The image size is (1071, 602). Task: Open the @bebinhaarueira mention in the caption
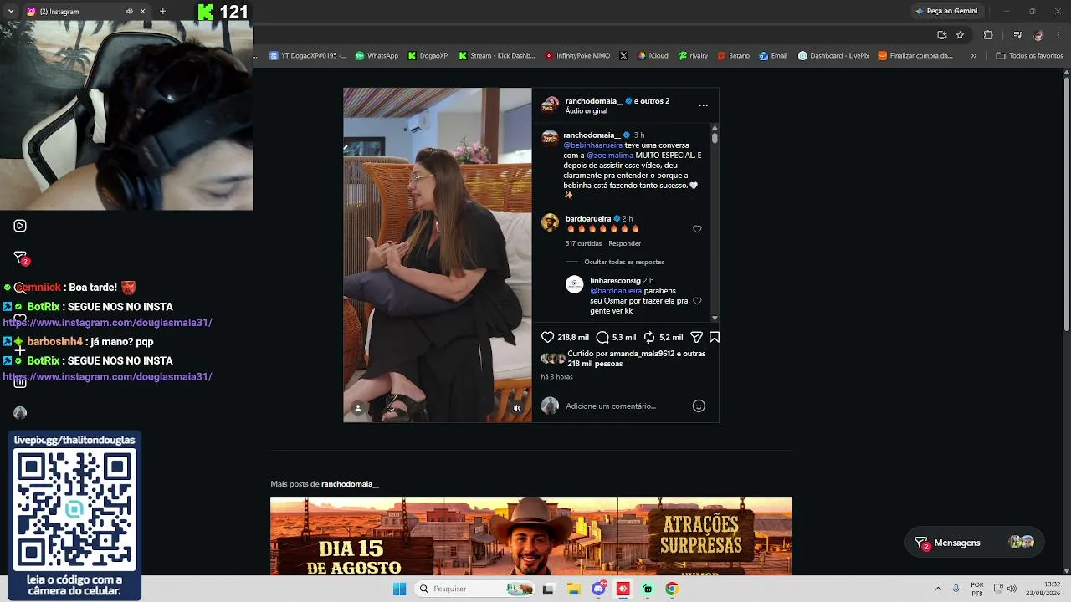click(593, 145)
